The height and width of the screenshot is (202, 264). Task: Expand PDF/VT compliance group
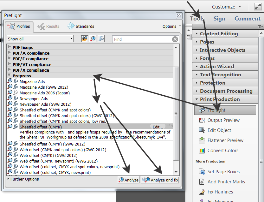(x=9, y=64)
